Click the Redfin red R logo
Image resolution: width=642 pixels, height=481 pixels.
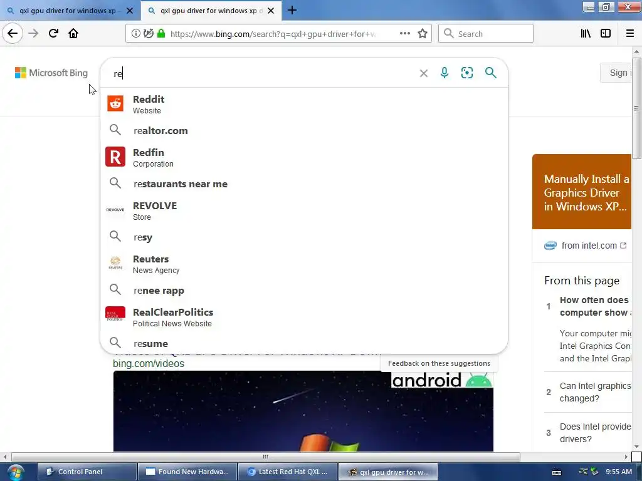pos(115,157)
